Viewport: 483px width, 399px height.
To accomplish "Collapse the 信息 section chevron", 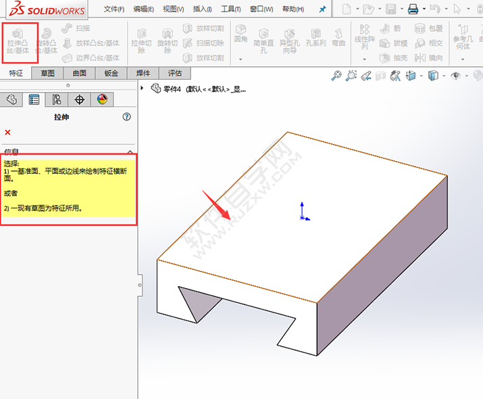I will pyautogui.click(x=130, y=152).
